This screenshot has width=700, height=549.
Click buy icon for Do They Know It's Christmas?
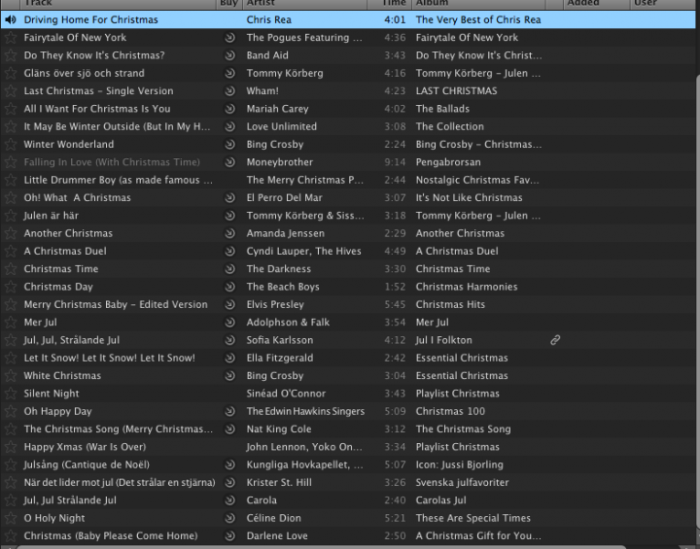(229, 55)
